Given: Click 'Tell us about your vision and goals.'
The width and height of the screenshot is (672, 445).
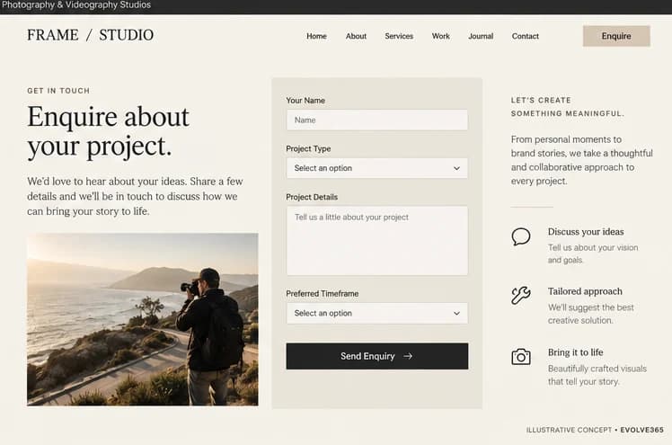Looking at the screenshot, I should [x=593, y=254].
